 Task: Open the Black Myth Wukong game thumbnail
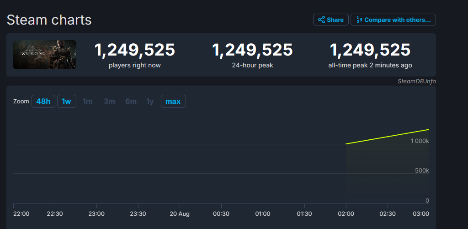[x=45, y=55]
